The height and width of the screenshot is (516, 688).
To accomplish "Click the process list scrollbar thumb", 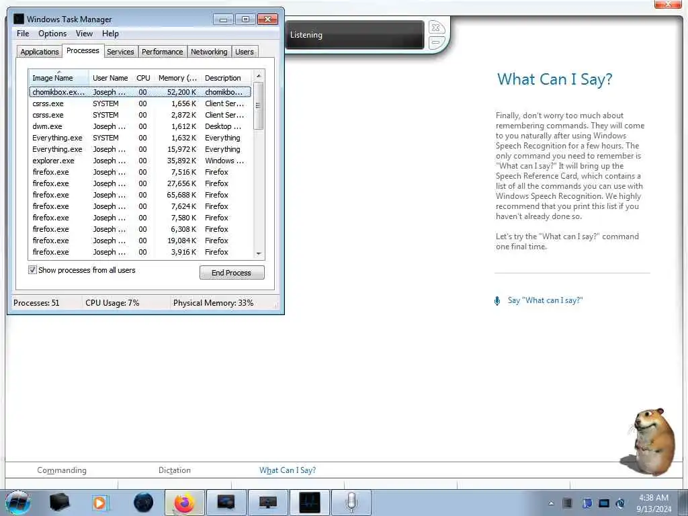I will click(259, 105).
